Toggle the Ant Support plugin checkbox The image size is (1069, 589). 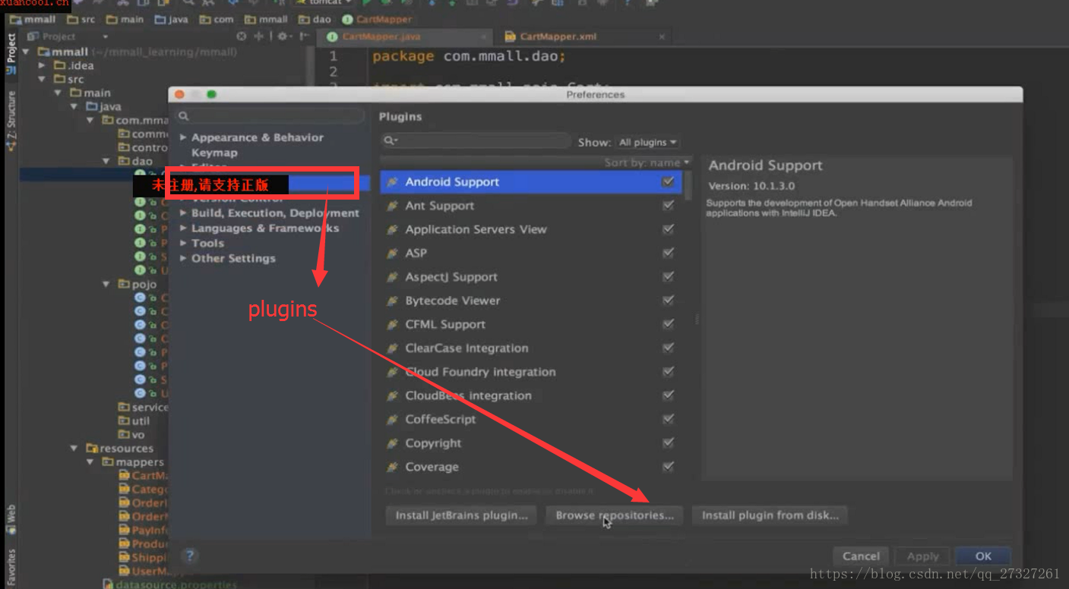click(x=668, y=206)
